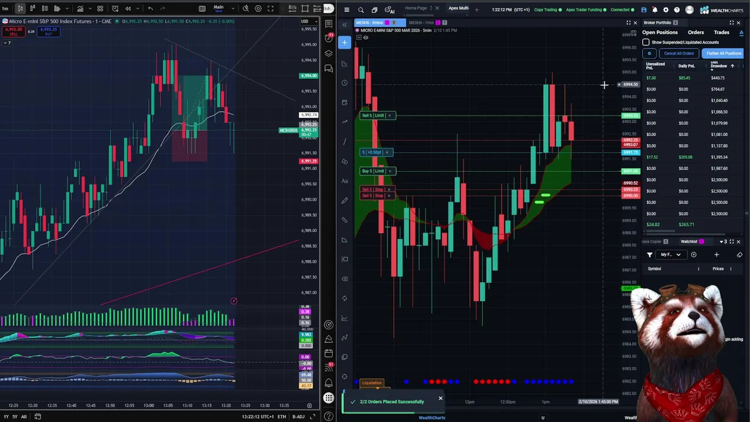Open TradingView chart settings hexagon icon
This screenshot has width=750, height=422.
(x=258, y=8)
